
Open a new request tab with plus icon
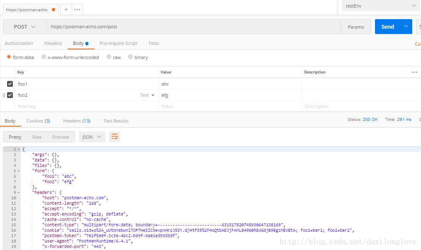(66, 10)
